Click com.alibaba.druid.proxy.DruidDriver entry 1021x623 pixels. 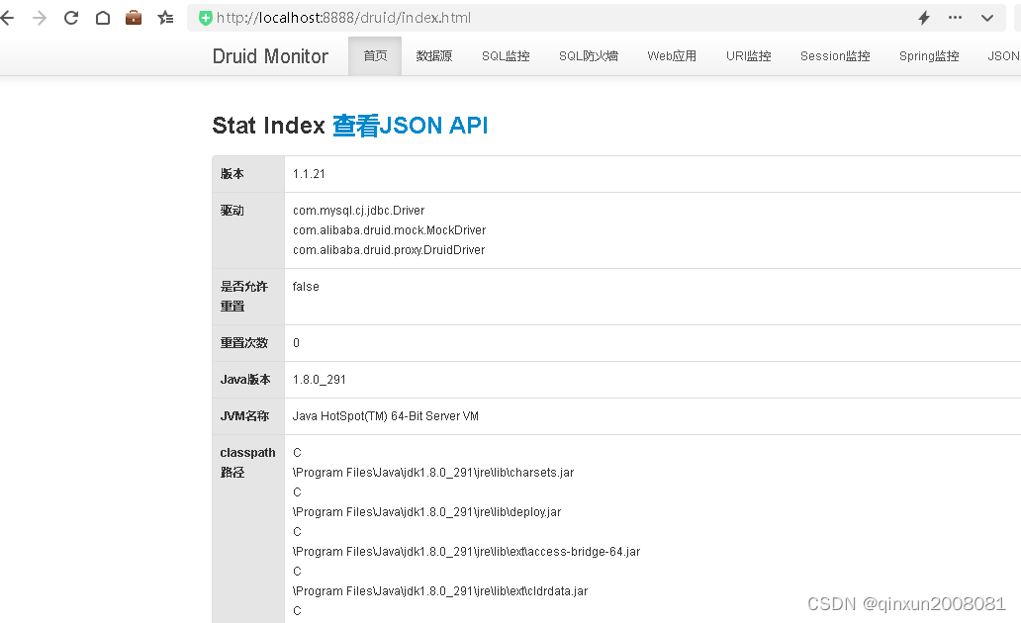(389, 250)
